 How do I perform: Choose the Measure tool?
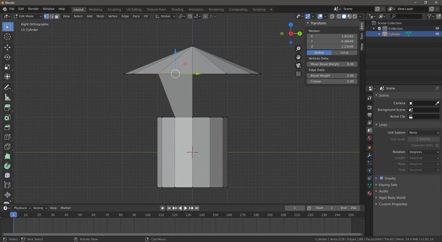tap(8, 97)
